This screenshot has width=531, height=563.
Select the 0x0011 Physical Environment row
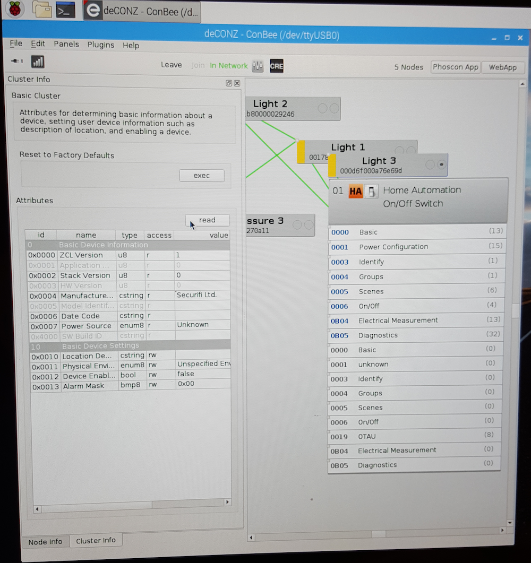click(131, 366)
